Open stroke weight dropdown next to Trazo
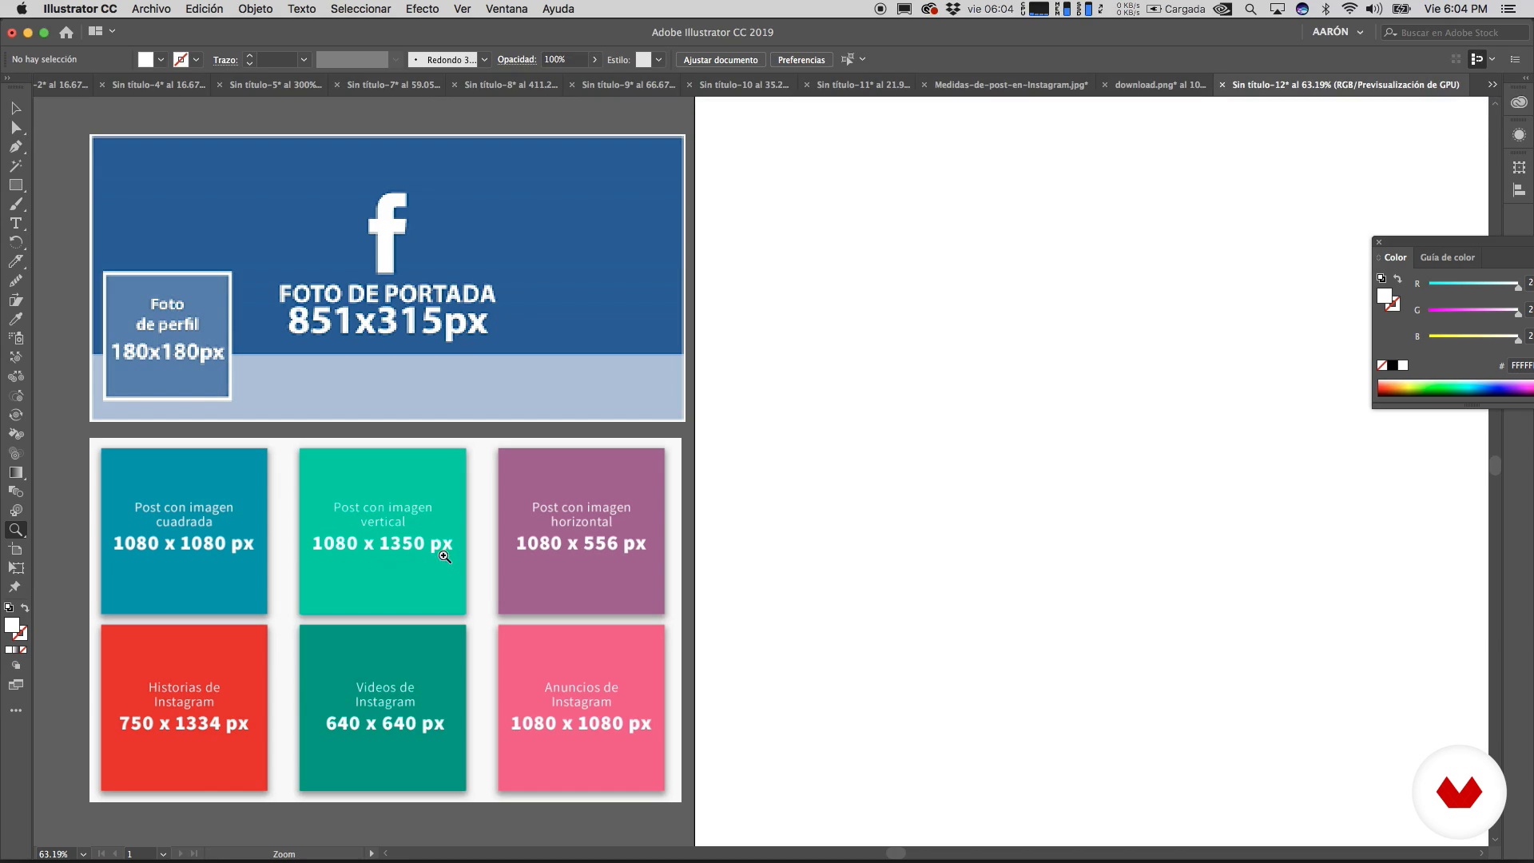Screen dimensions: 1534x863 (x=304, y=60)
